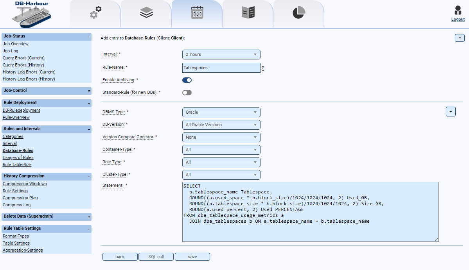Open the Compression-Plan link
Image resolution: width=469 pixels, height=270 pixels.
[20, 198]
